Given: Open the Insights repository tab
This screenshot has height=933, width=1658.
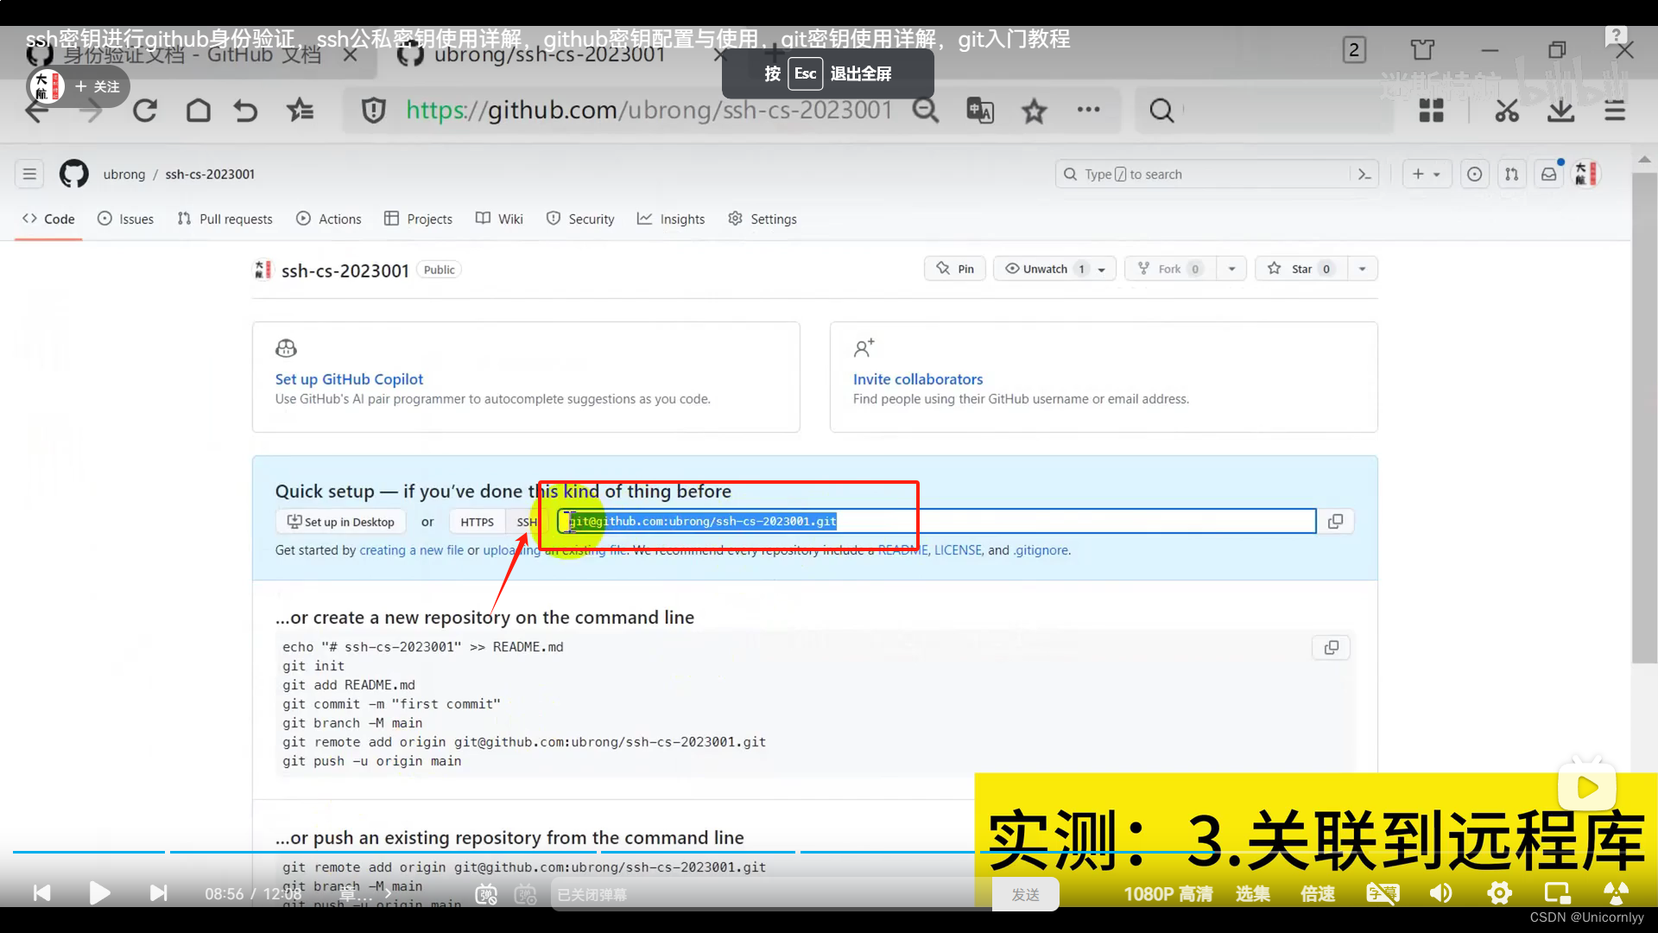Looking at the screenshot, I should (671, 219).
